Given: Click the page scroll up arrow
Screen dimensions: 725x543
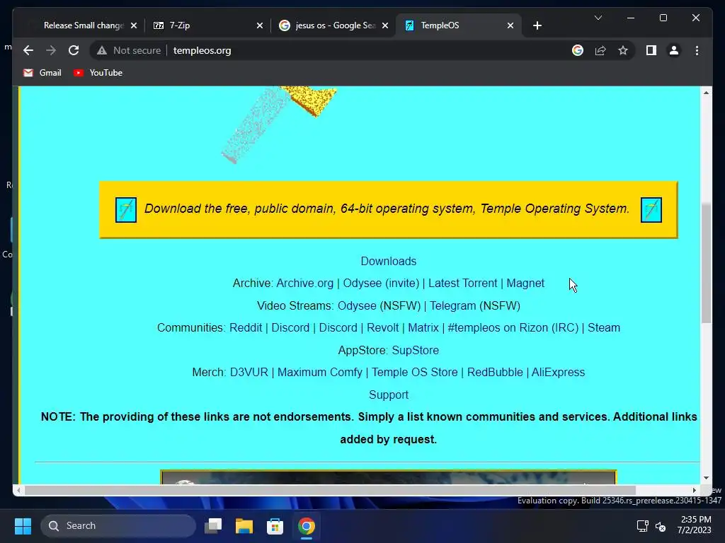Looking at the screenshot, I should [706, 93].
